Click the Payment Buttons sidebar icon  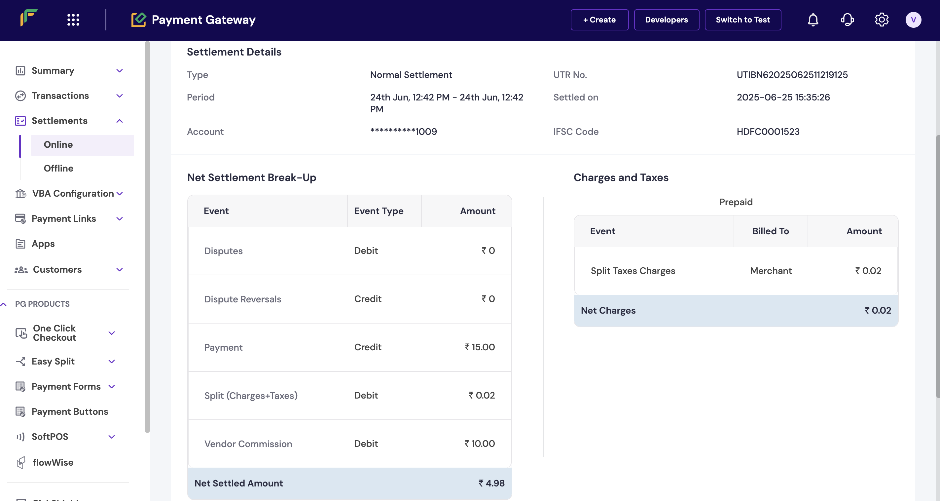pos(20,411)
